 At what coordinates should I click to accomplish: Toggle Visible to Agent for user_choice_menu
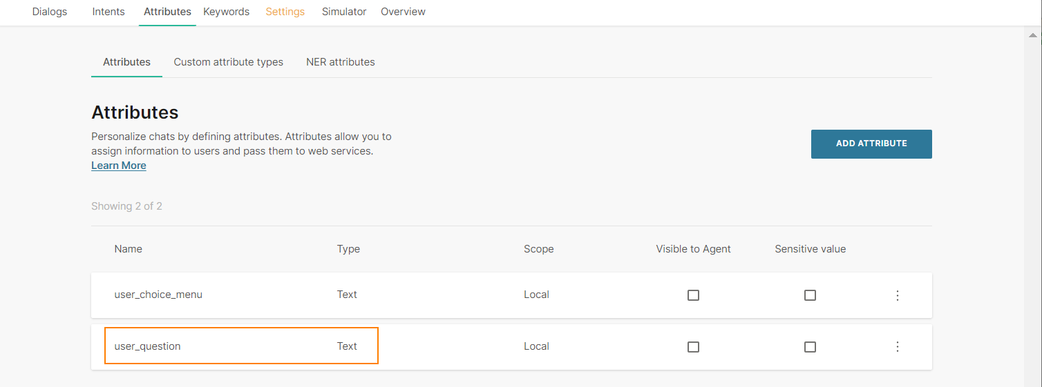(693, 295)
